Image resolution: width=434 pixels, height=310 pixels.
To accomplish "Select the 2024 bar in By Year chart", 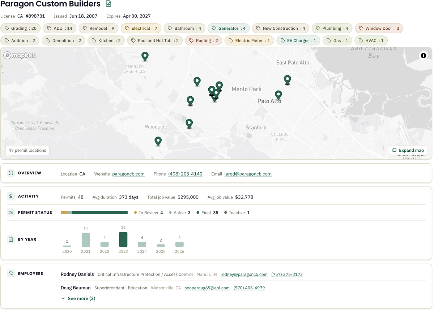I will [142, 244].
